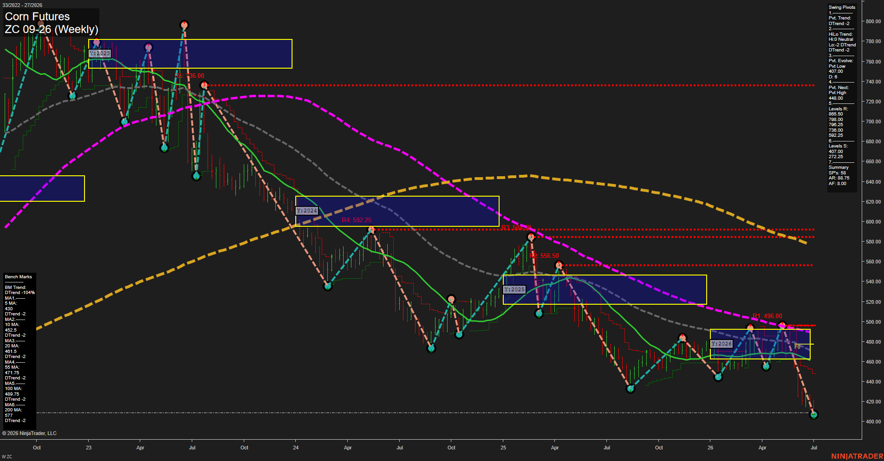Viewport: 884px width, 461px height.
Task: Select the R2: 556.50 resistance label
Action: pyautogui.click(x=544, y=256)
